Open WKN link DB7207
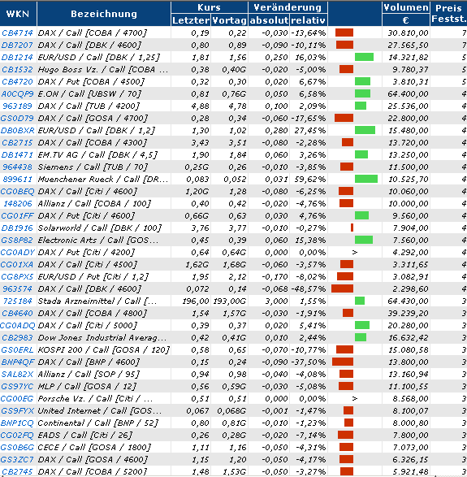This screenshot has height=477, width=467. point(17,45)
